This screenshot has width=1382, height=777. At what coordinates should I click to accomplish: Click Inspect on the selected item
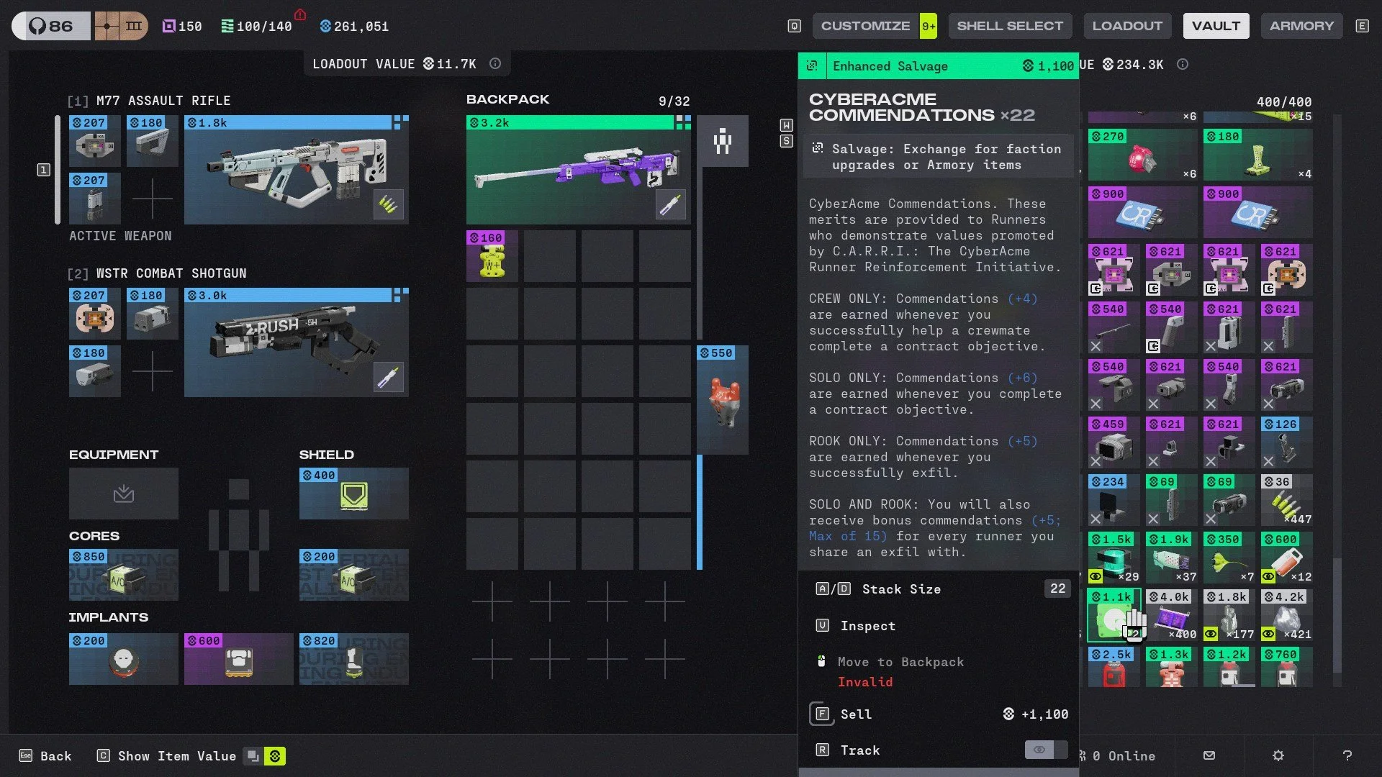click(x=868, y=625)
